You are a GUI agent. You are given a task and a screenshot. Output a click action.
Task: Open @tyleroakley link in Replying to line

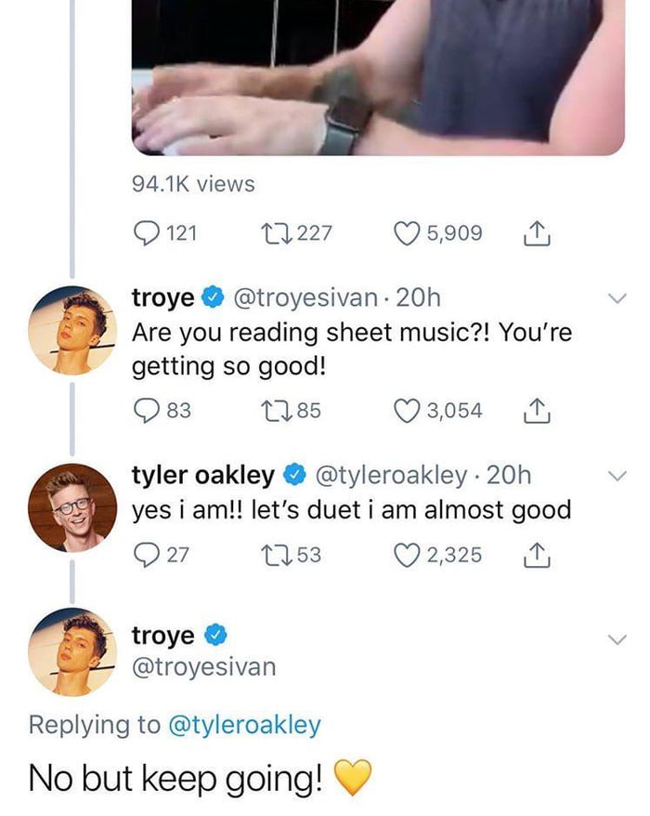point(244,725)
